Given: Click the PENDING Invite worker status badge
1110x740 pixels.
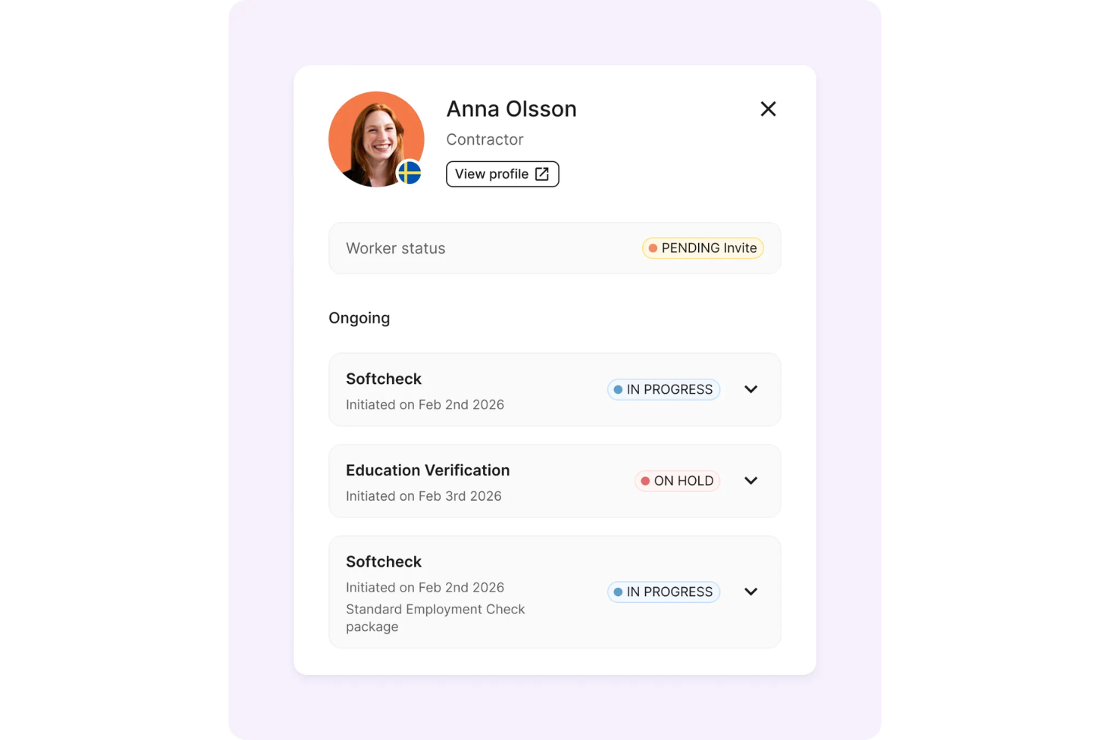Looking at the screenshot, I should click(702, 247).
